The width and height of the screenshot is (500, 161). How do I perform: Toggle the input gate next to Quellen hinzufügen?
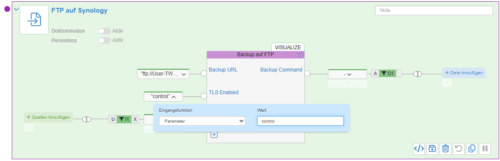click(86, 120)
